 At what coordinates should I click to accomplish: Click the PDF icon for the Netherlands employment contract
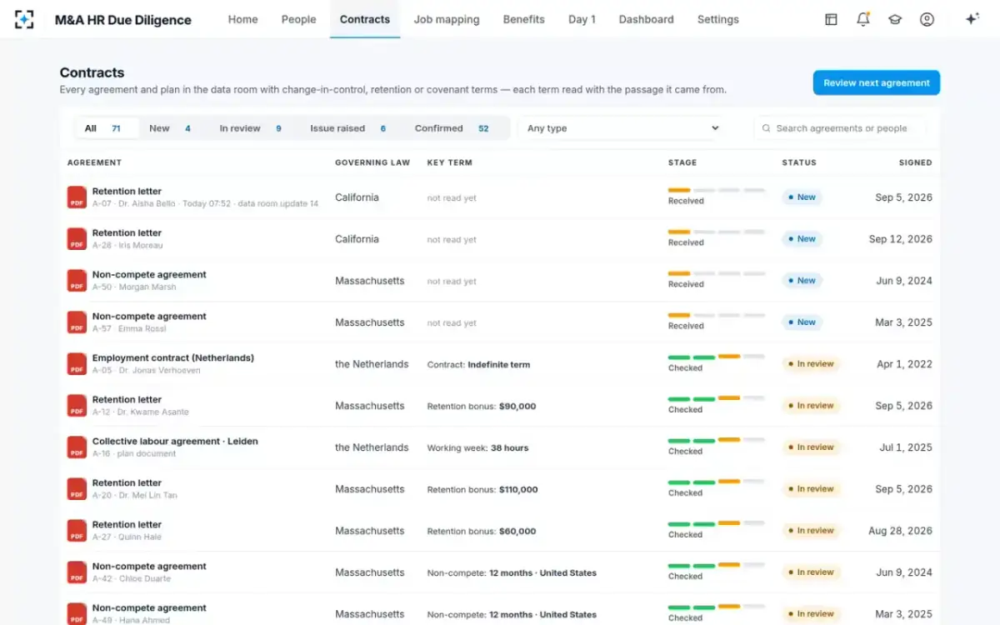pos(77,364)
